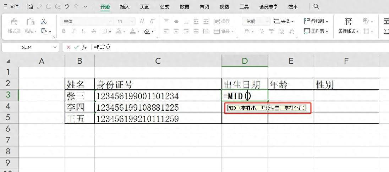This screenshot has width=389, height=172.
Task: Set top vertical alignment
Action: point(166,22)
